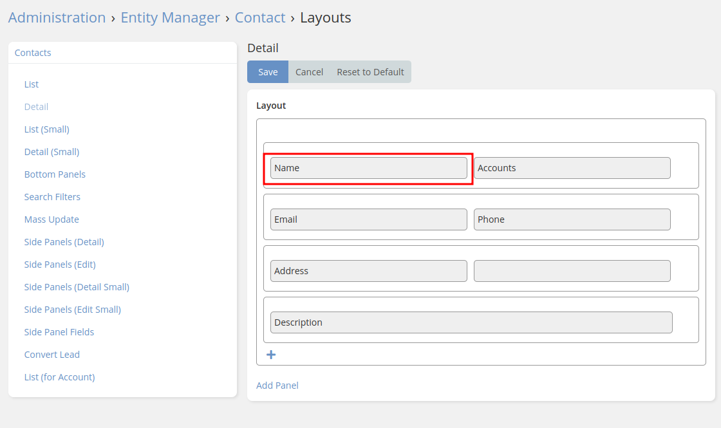Select the Name field cell

(368, 168)
